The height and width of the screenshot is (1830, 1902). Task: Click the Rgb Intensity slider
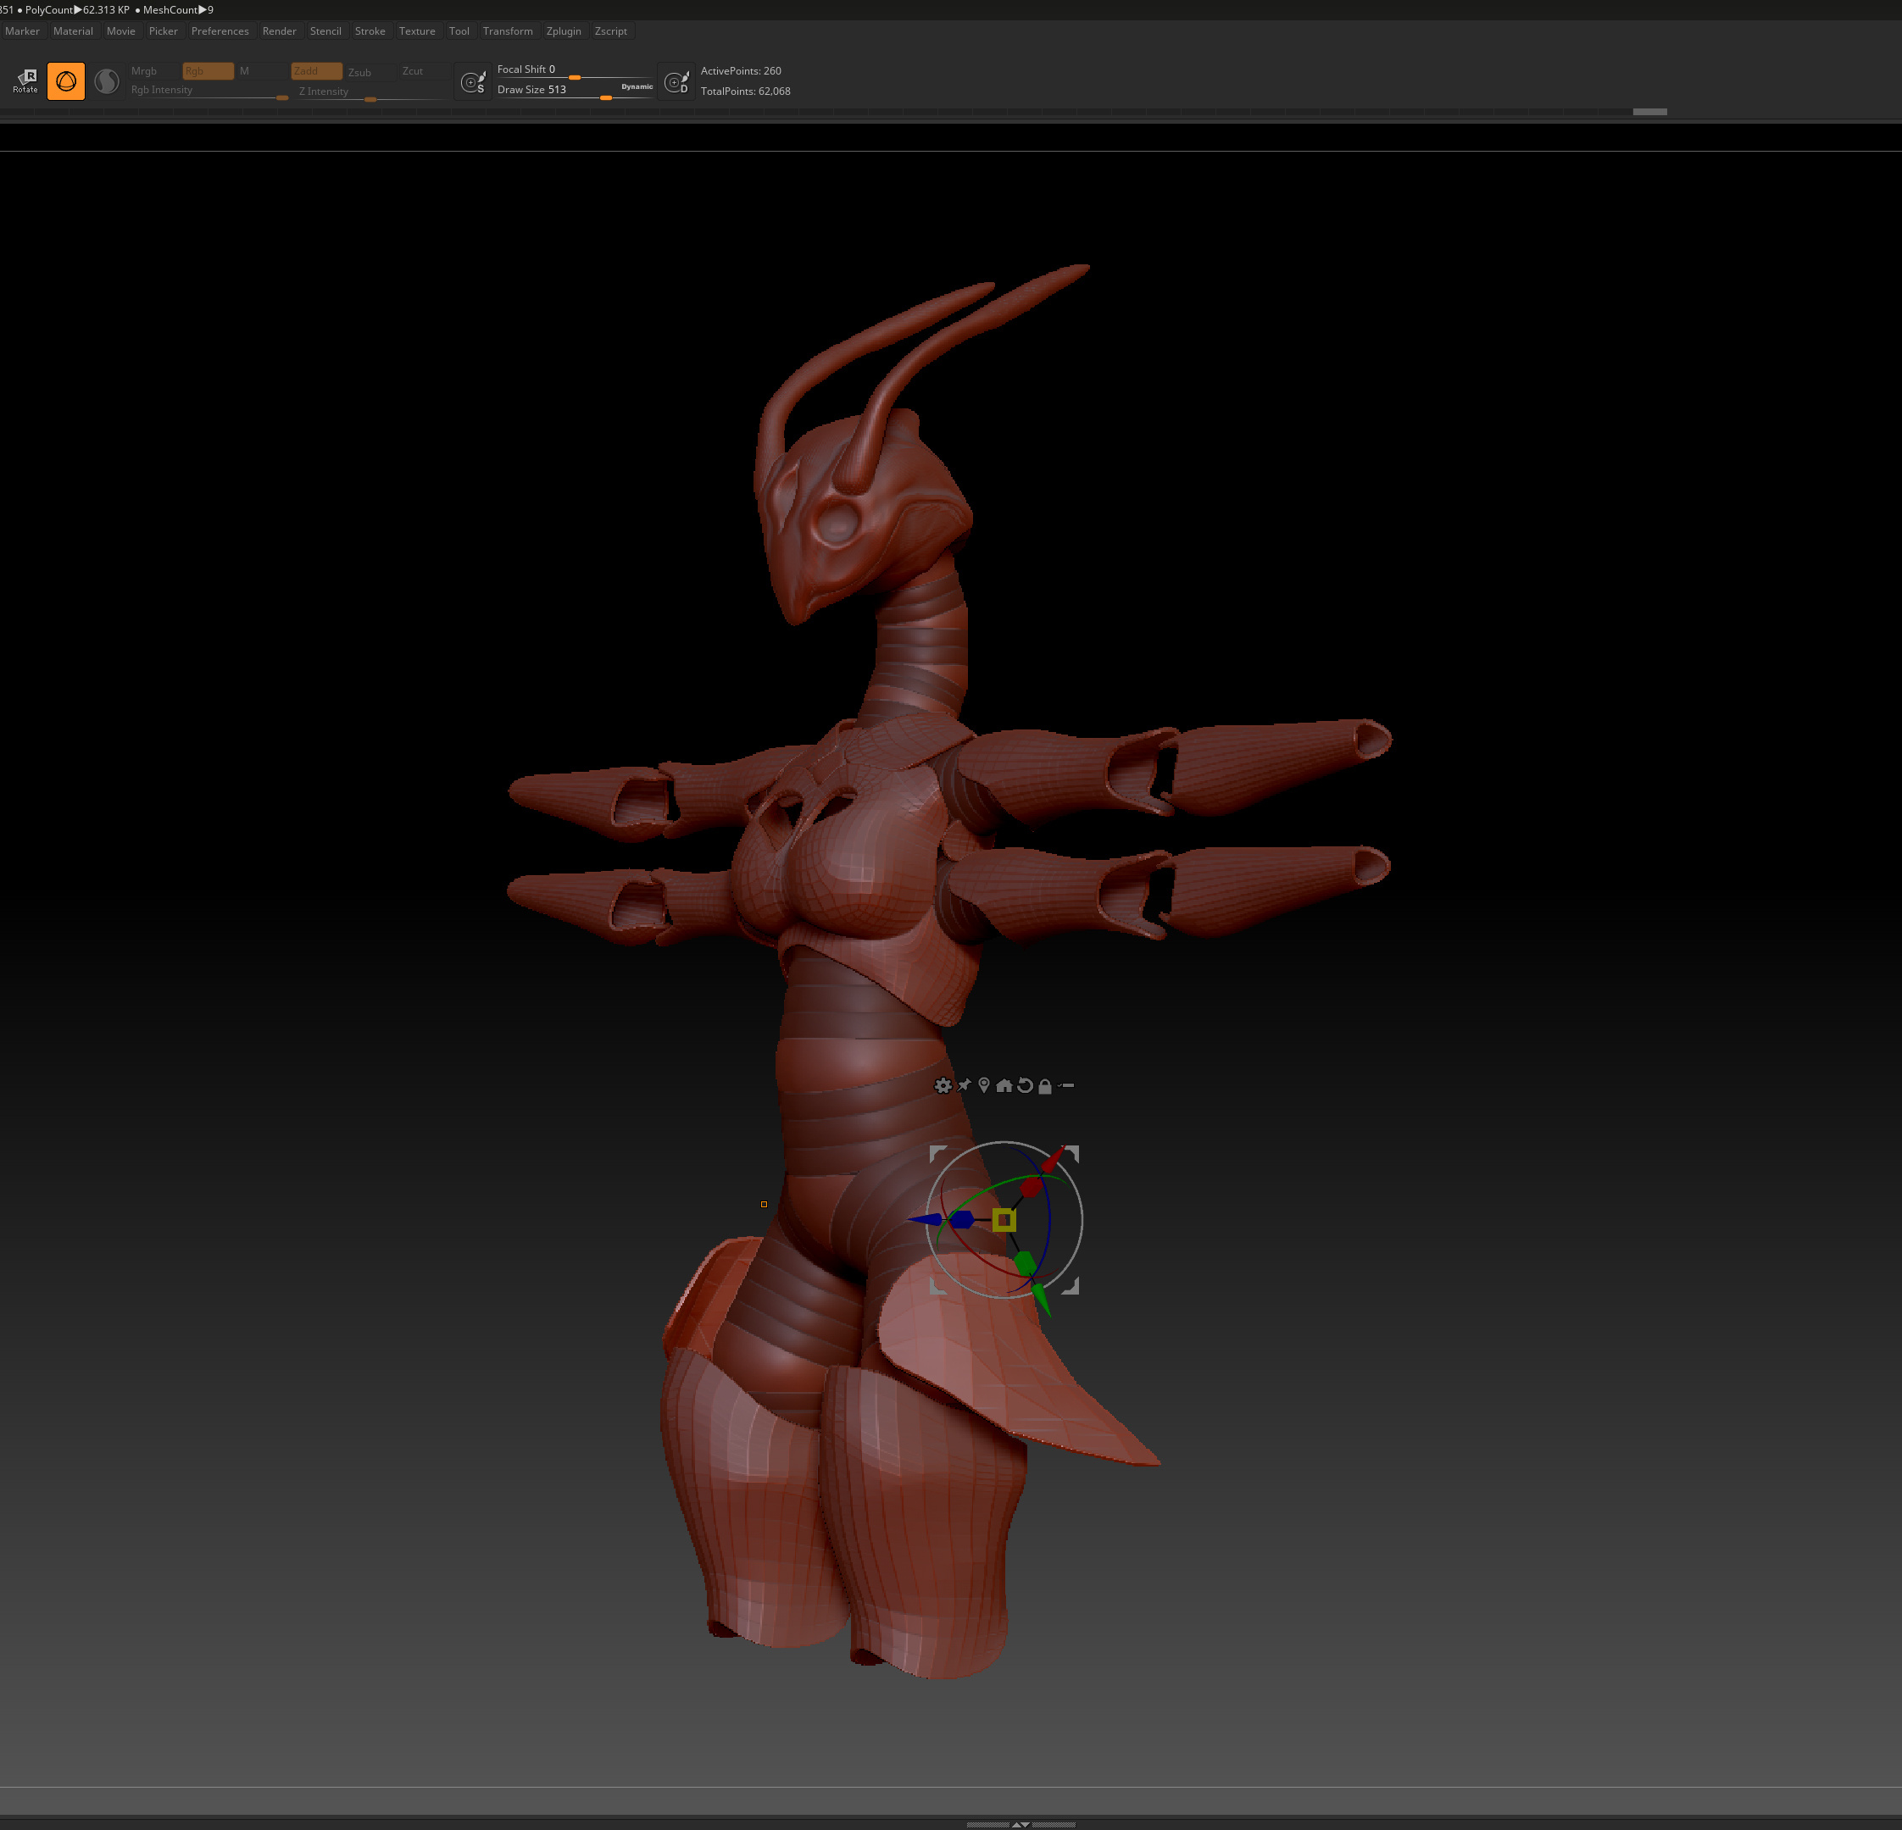(209, 91)
